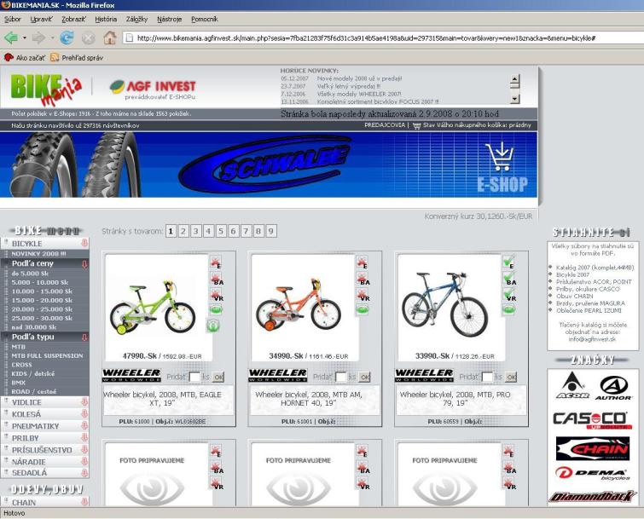This screenshot has height=519, width=644.
Task: Click the Reload page icon
Action: click(66, 38)
